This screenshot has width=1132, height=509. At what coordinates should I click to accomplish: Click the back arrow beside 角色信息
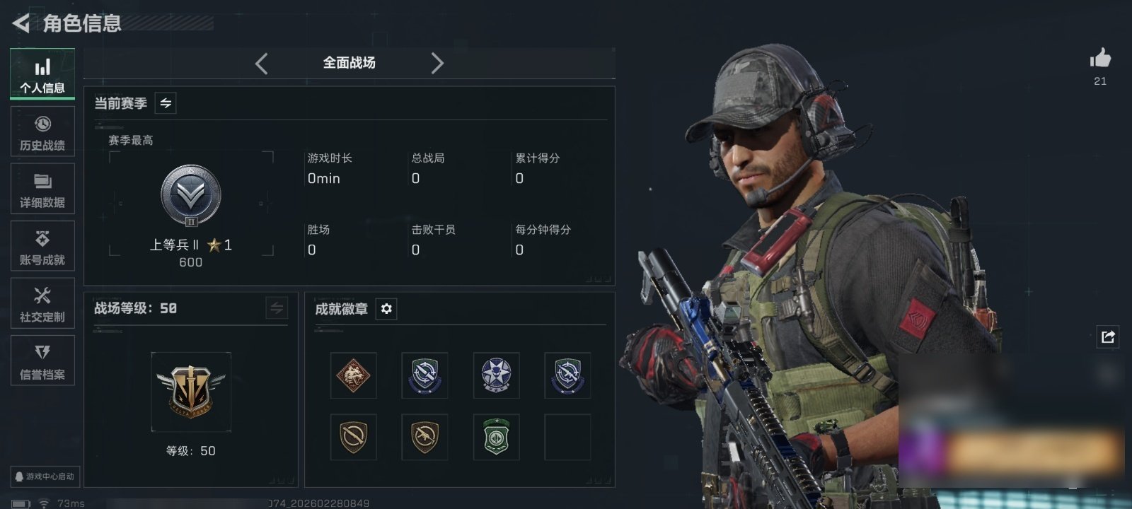click(x=21, y=23)
